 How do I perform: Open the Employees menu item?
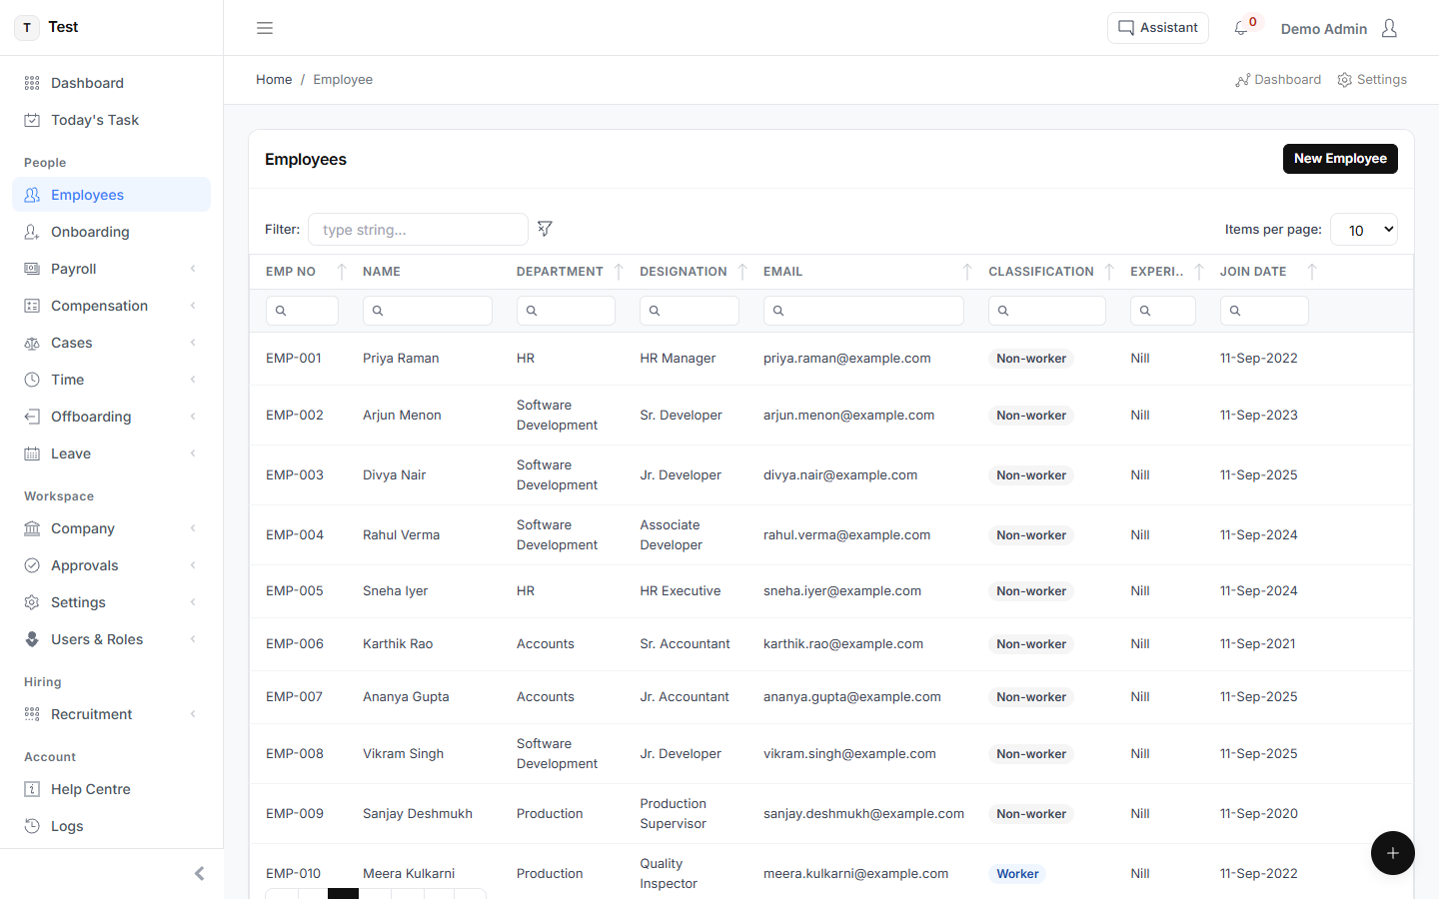click(111, 195)
